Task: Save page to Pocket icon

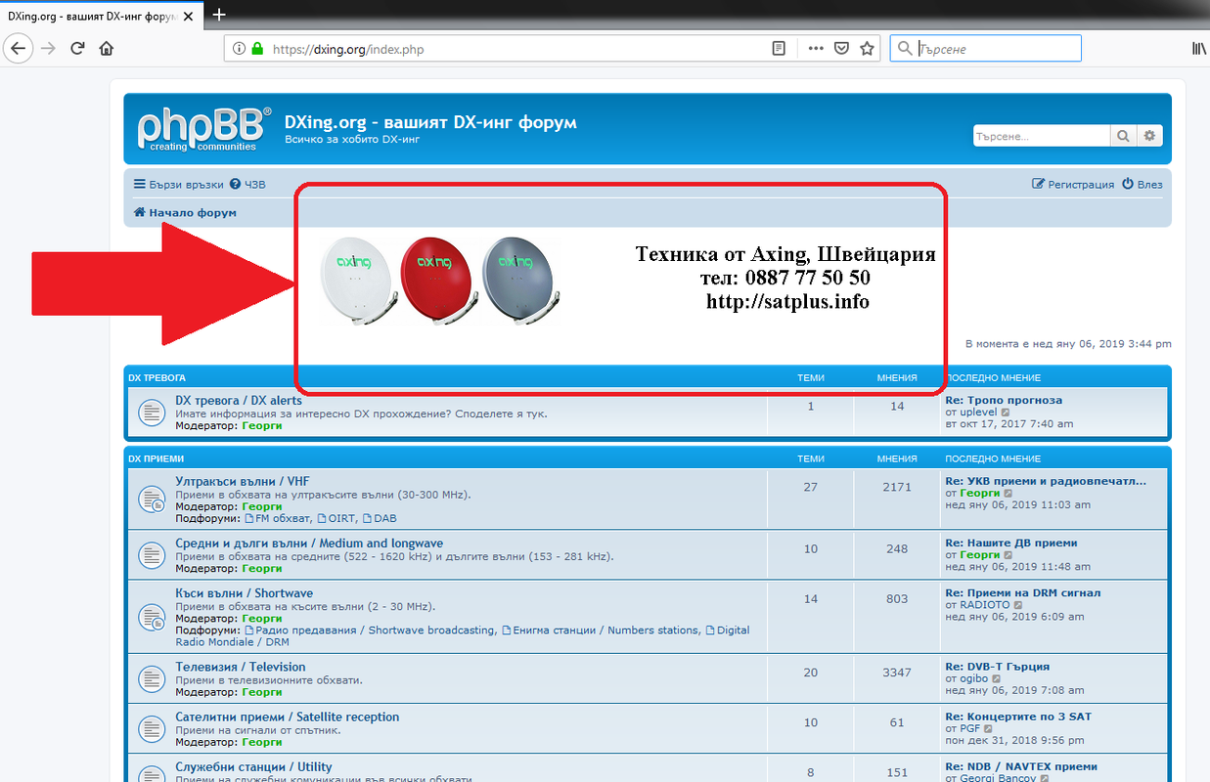Action: [x=841, y=48]
